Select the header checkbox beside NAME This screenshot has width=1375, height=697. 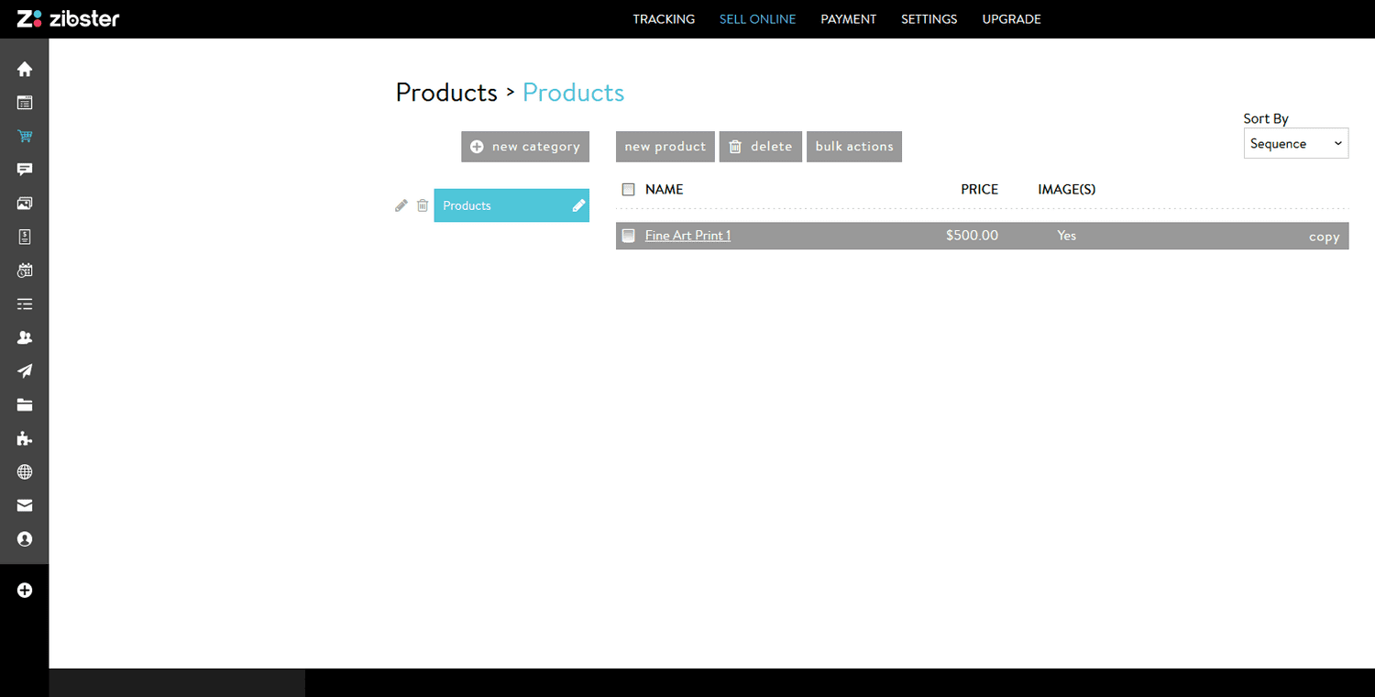629,188
